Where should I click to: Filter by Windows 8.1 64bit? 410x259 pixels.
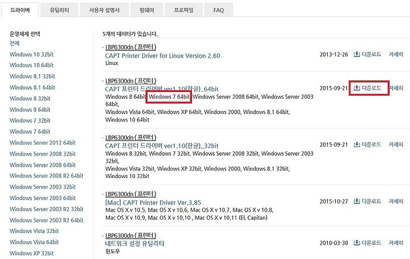pyautogui.click(x=32, y=87)
